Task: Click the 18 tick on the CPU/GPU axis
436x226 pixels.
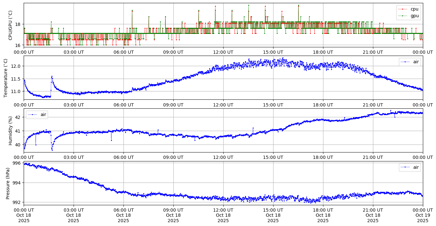Action: [x=17, y=24]
